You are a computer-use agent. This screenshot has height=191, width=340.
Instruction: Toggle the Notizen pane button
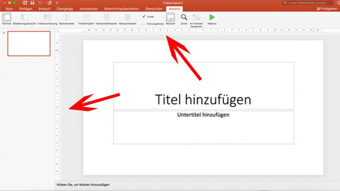pyautogui.click(x=170, y=18)
